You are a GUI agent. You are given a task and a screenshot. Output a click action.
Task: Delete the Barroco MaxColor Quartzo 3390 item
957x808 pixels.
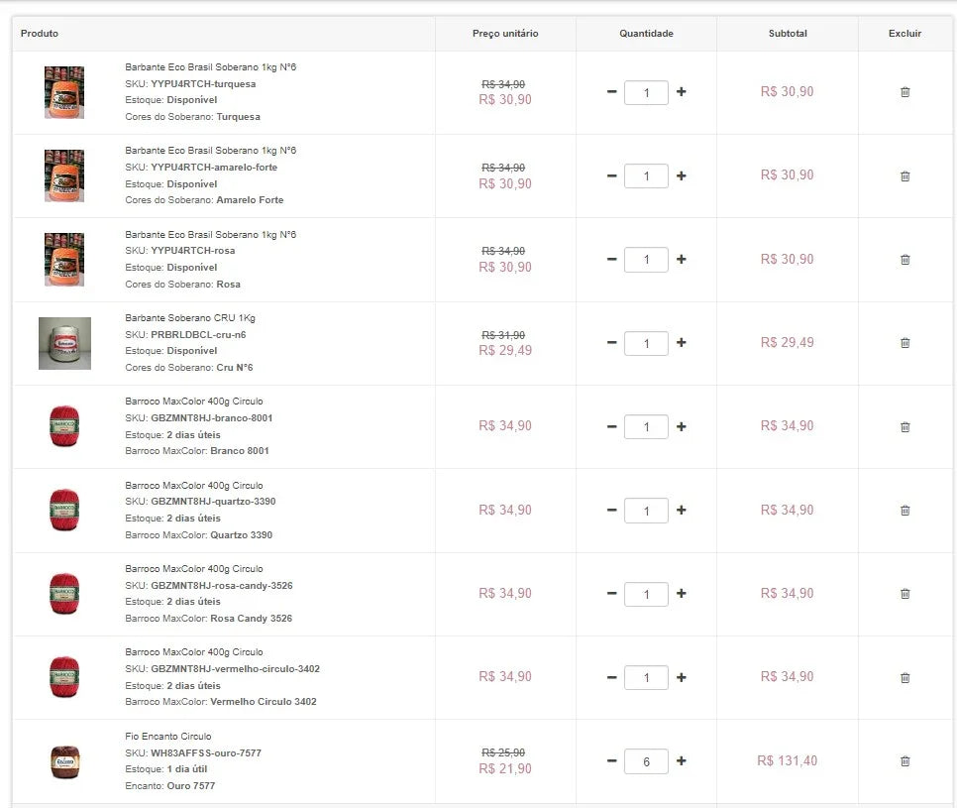[x=904, y=510]
